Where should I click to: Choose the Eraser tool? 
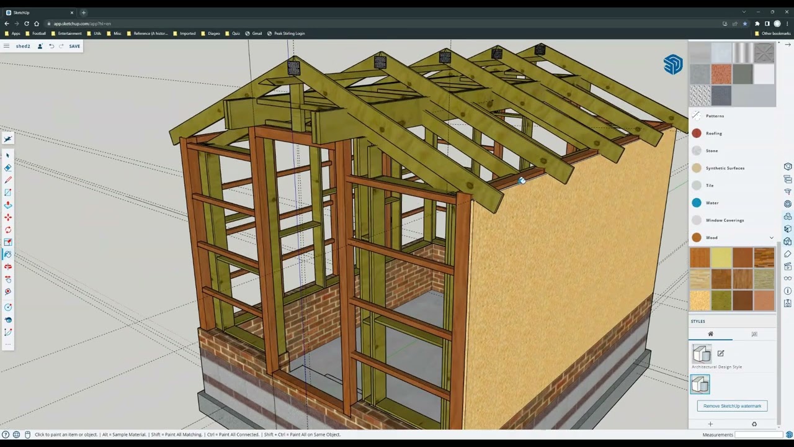click(x=7, y=168)
